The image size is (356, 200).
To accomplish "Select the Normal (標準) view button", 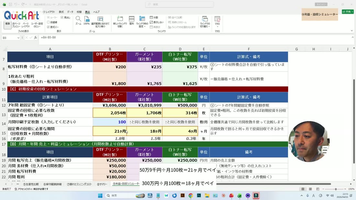I will [7, 23].
